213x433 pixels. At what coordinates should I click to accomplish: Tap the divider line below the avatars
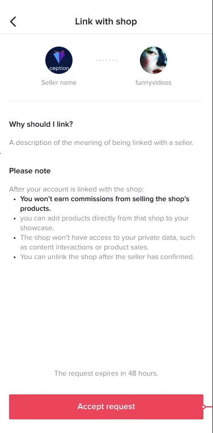coord(107,101)
